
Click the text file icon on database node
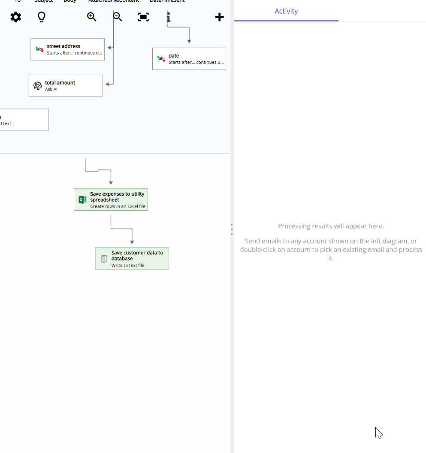point(103,258)
